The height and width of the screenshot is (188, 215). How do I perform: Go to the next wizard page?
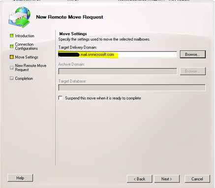pyautogui.click(x=167, y=179)
